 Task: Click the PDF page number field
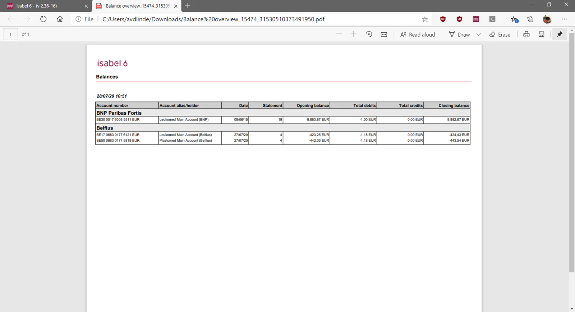point(10,34)
